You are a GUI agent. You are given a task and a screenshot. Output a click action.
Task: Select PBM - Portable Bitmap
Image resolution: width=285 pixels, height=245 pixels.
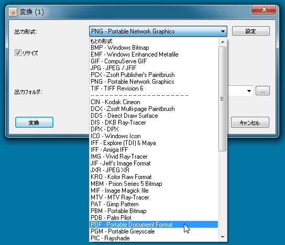tap(154, 211)
